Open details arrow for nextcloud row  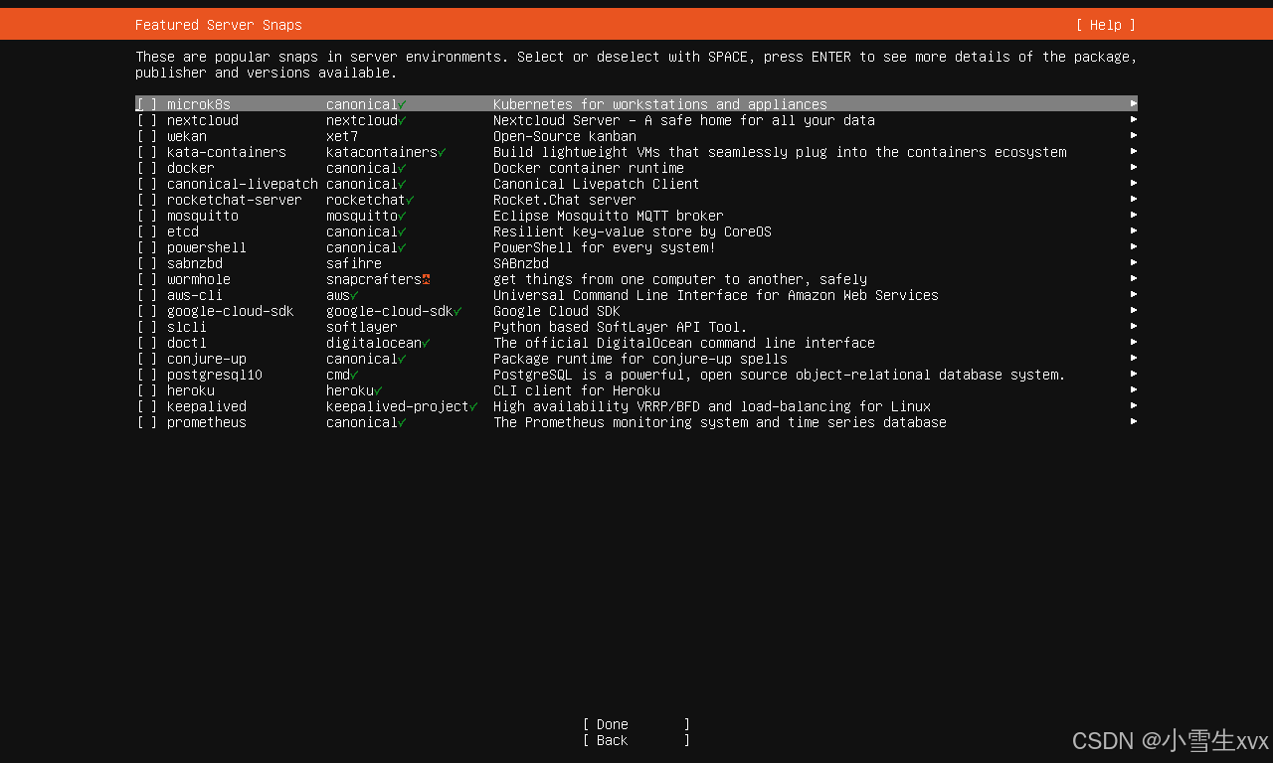(1134, 119)
